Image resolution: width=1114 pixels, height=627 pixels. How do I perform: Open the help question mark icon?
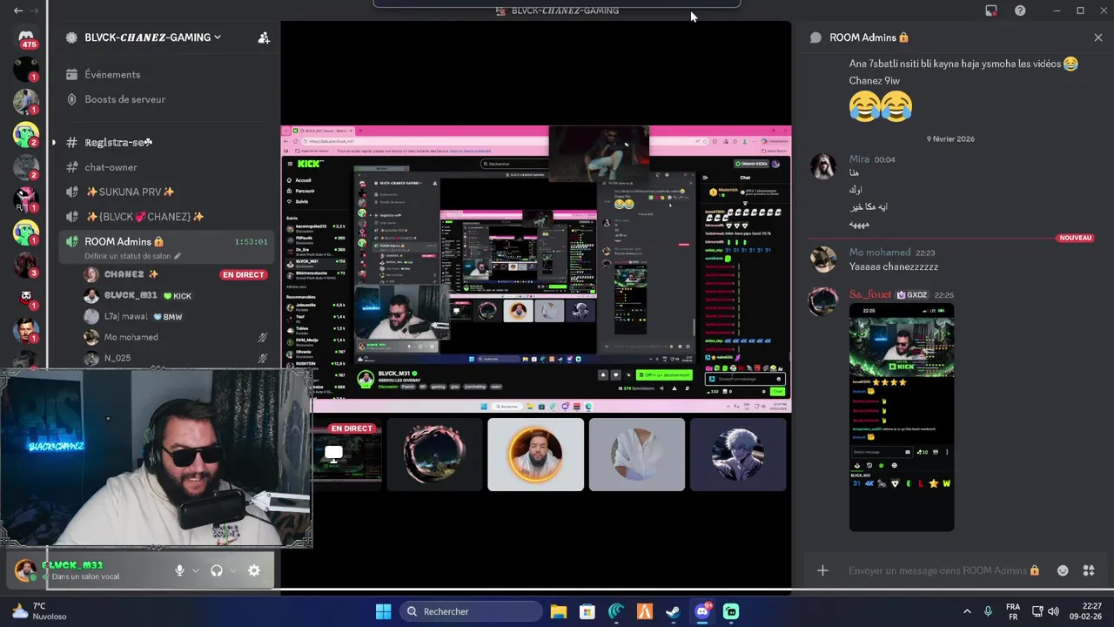click(x=1020, y=10)
